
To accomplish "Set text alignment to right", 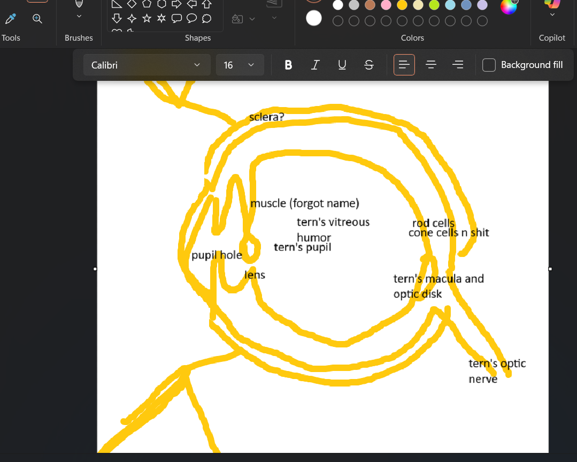I will [x=458, y=65].
